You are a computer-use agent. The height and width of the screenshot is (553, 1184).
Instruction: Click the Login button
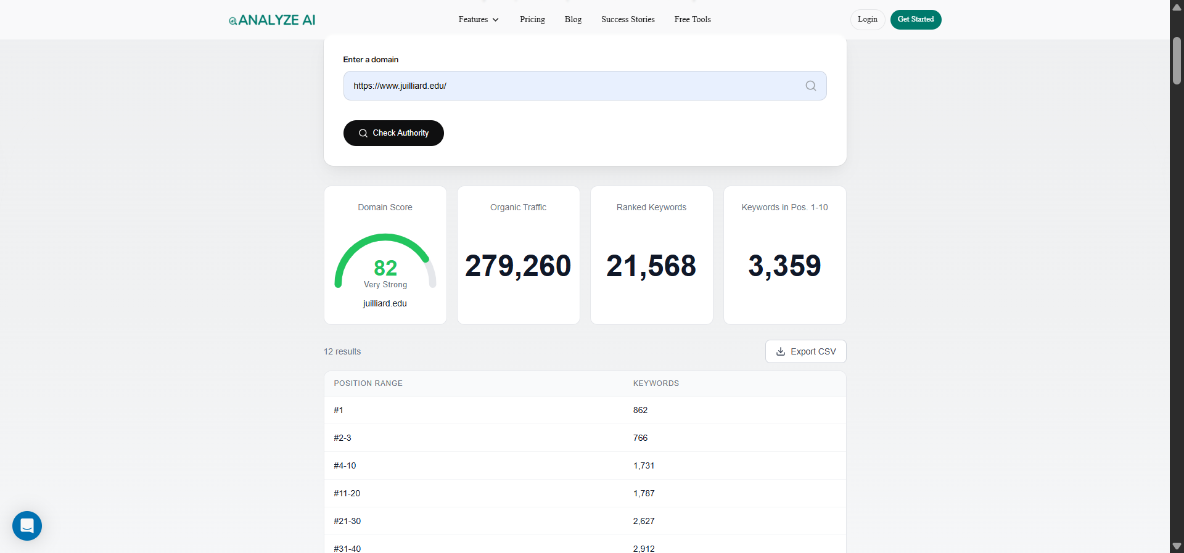(x=868, y=20)
